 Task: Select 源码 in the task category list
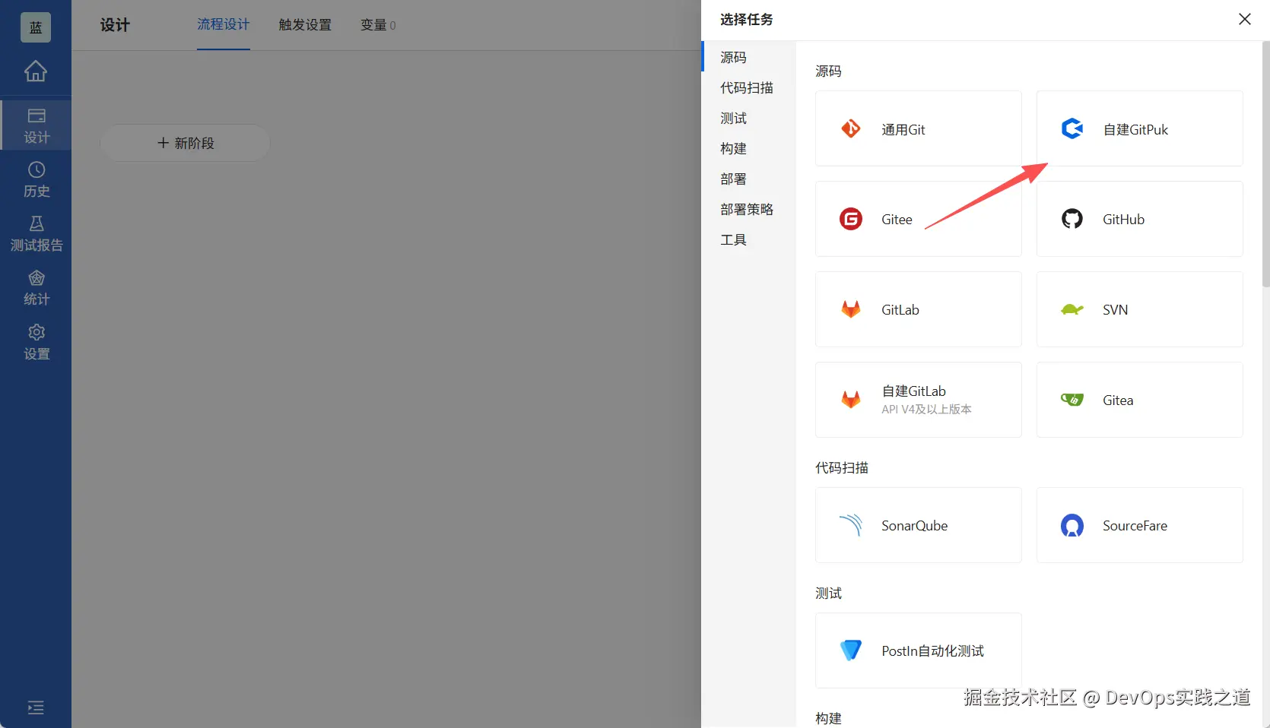pyautogui.click(x=733, y=57)
